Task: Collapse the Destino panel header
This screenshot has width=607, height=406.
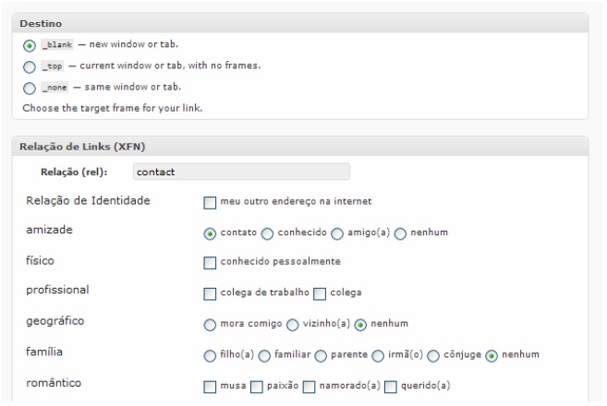Action: [300, 23]
